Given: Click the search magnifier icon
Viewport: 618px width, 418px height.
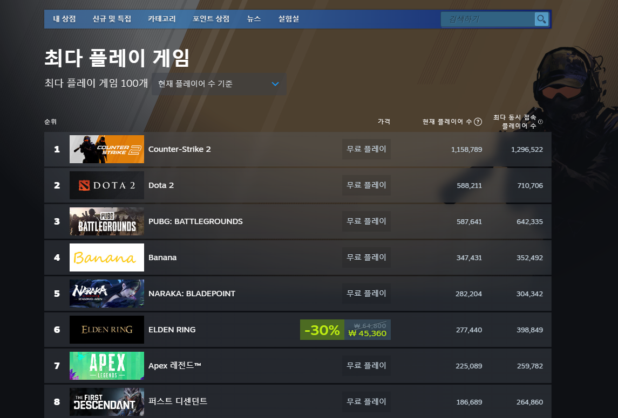Looking at the screenshot, I should 541,19.
